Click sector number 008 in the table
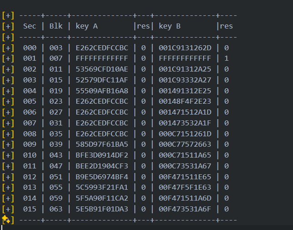This screenshot has height=230, width=293. pyautogui.click(x=30, y=134)
